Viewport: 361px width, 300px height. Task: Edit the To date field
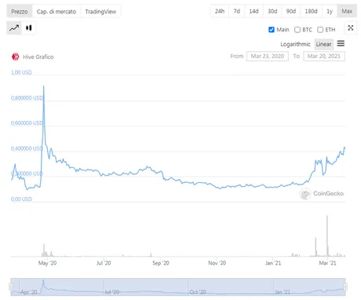point(324,57)
